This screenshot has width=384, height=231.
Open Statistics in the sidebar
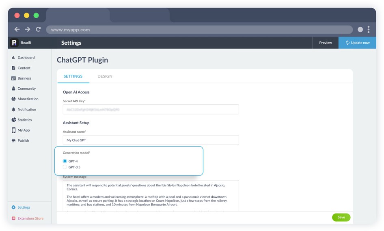tap(25, 120)
